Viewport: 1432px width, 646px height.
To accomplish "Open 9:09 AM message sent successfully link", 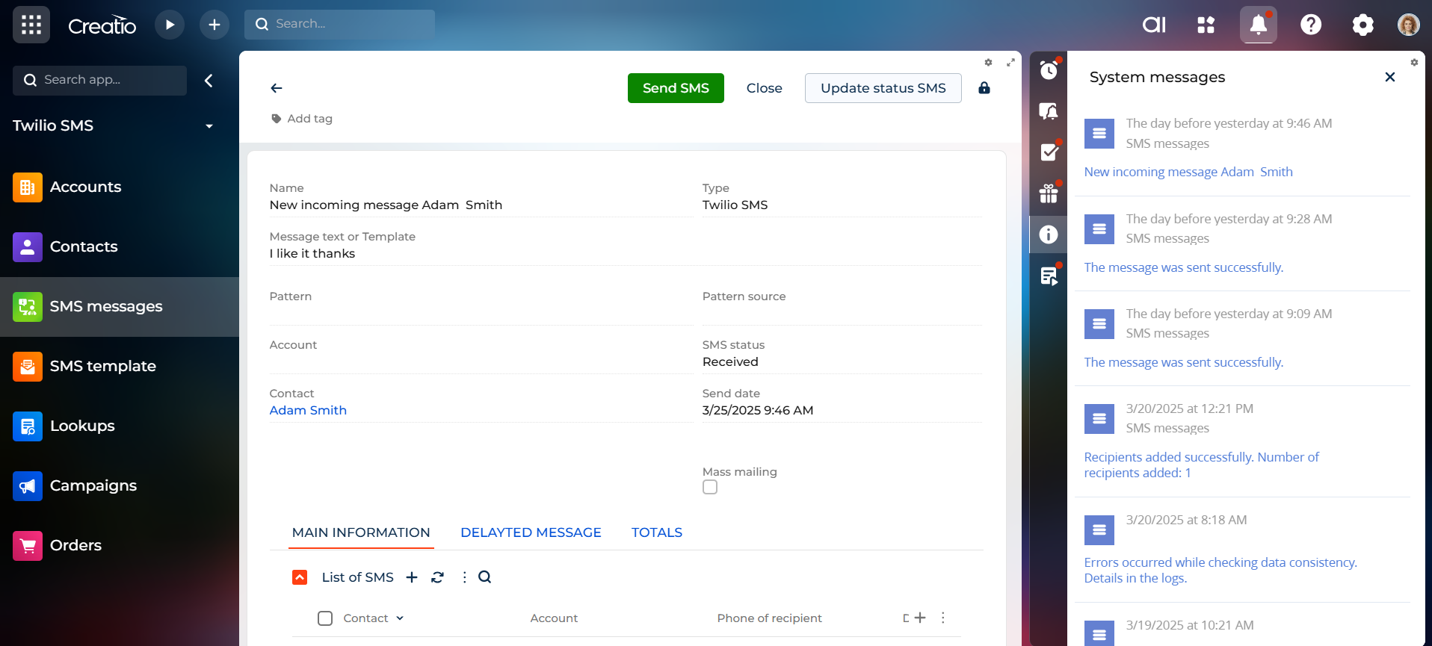I will point(1184,362).
